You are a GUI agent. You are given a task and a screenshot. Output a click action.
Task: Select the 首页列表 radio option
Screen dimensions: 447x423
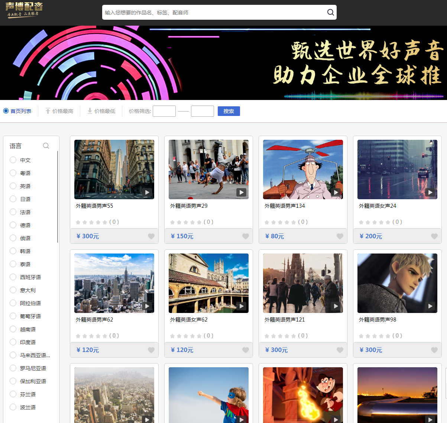point(6,111)
